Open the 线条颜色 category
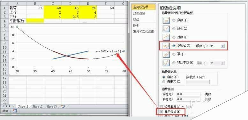This screenshot has width=248, height=120. coord(139,14)
